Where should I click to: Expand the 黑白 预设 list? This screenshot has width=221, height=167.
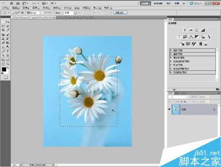171,65
